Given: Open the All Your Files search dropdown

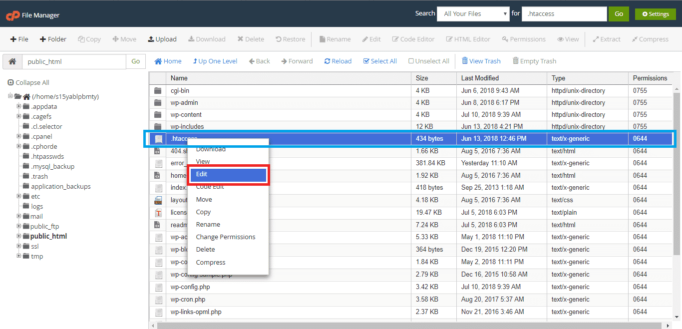Looking at the screenshot, I should (473, 14).
